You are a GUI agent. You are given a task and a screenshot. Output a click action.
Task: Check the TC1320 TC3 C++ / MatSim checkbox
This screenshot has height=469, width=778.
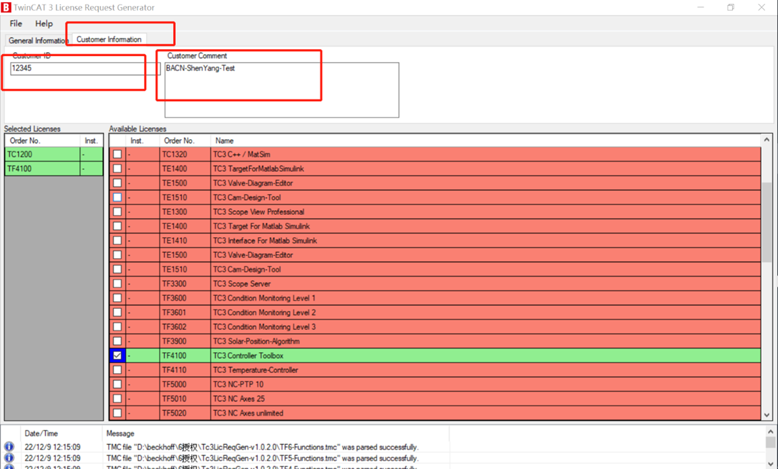[x=117, y=154]
